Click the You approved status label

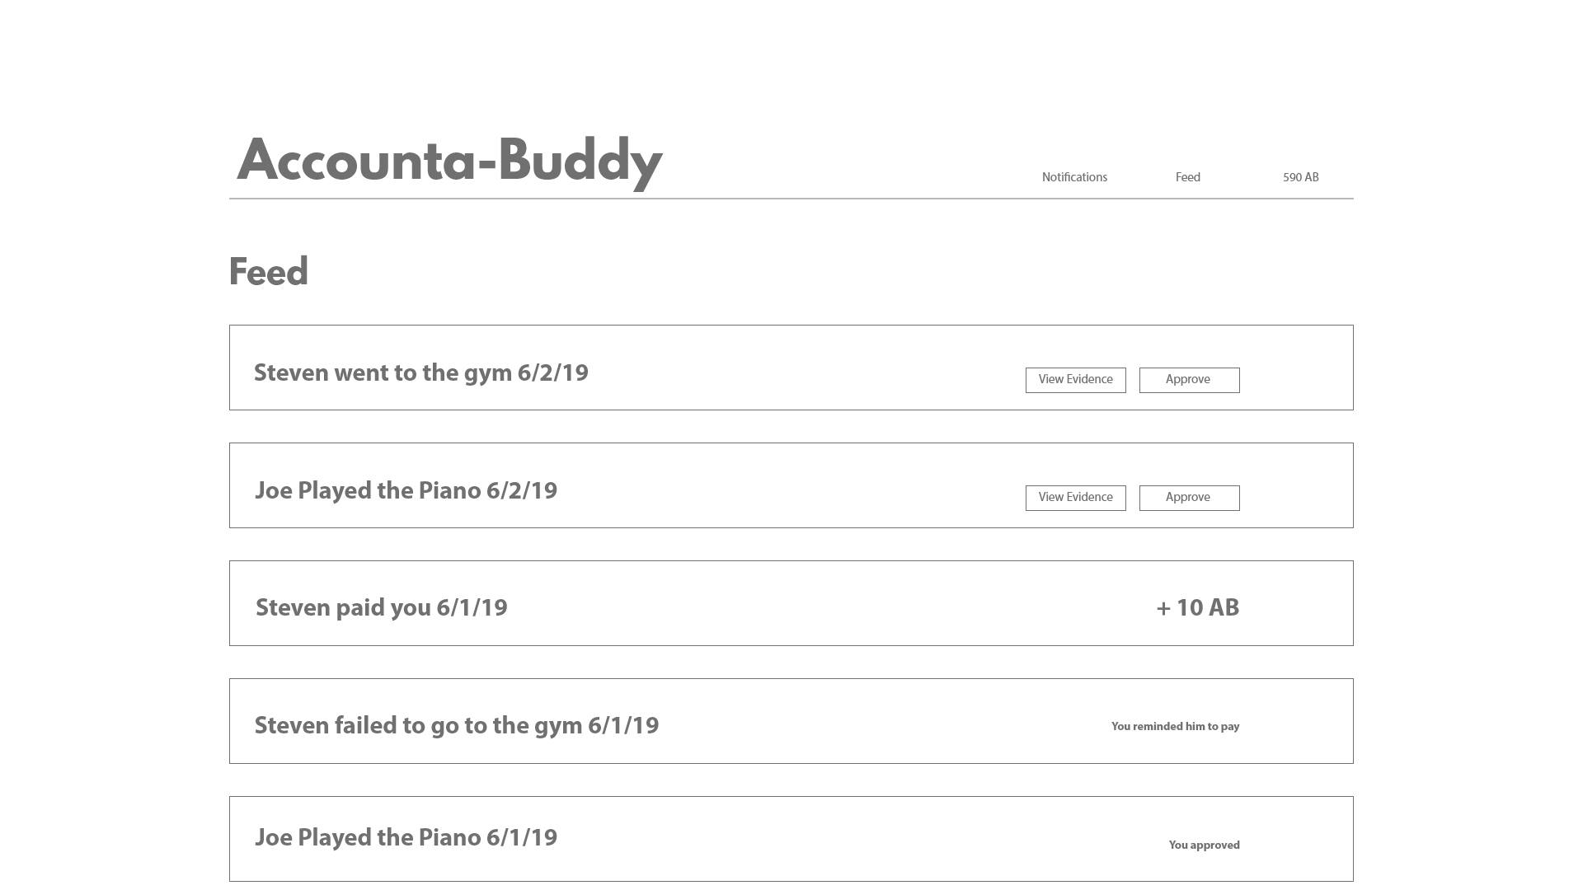[1204, 845]
